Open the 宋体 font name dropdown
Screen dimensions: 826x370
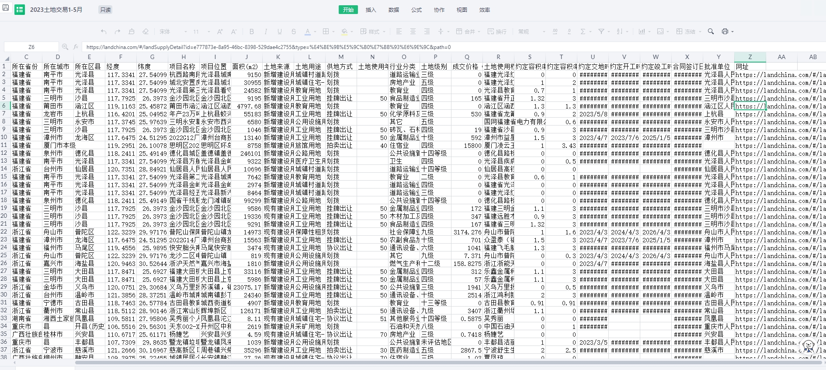[x=173, y=31]
